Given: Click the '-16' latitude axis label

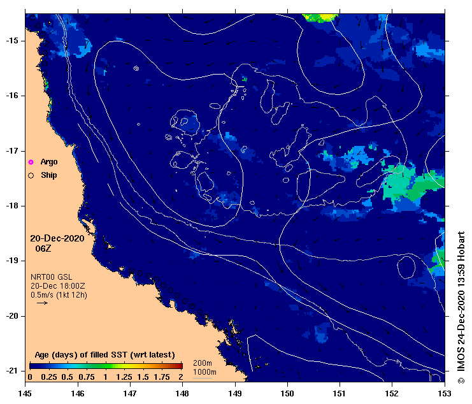Looking at the screenshot, I should click(x=11, y=96).
